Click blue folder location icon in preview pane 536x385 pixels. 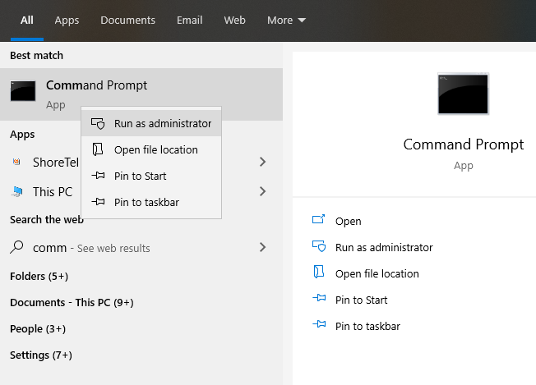coord(319,272)
